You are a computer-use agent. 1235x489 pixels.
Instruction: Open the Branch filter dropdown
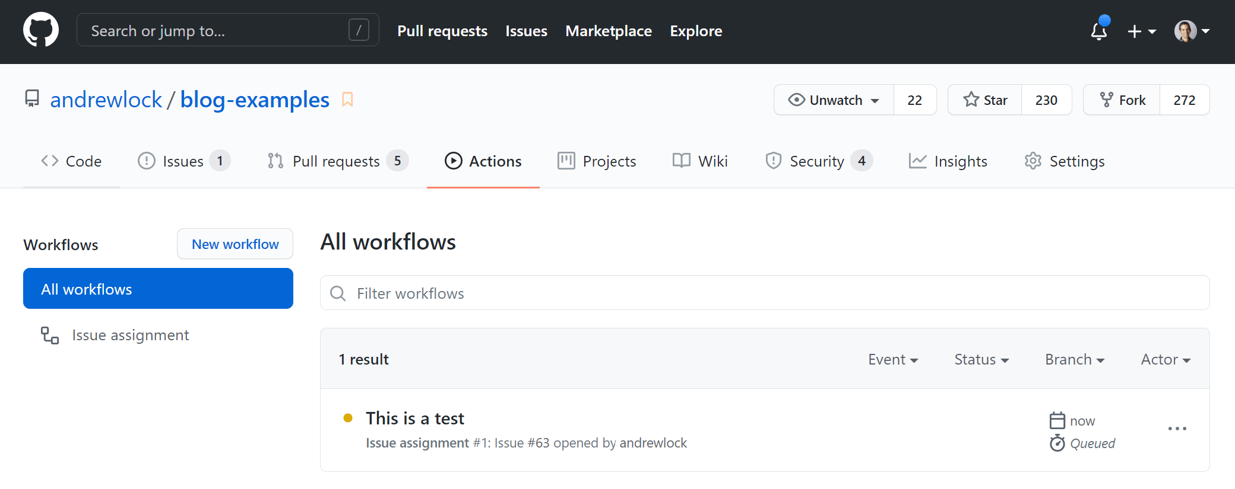1075,359
